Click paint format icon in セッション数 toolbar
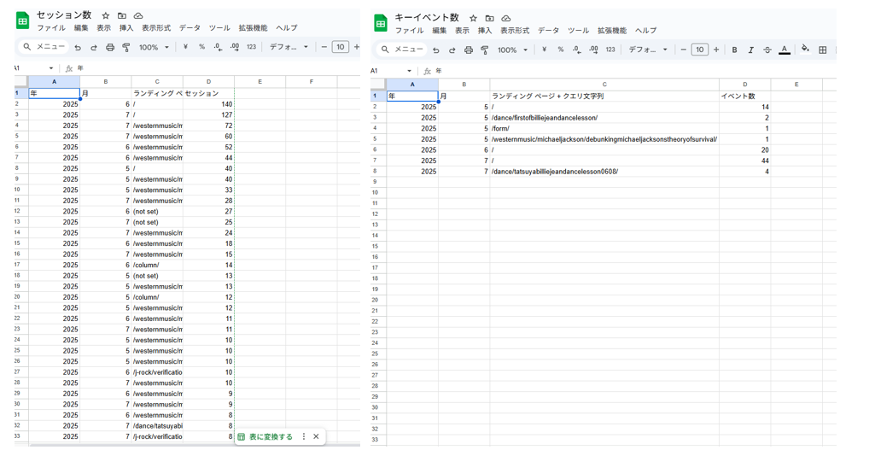 (x=126, y=48)
